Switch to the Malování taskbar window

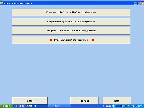pos(60,106)
